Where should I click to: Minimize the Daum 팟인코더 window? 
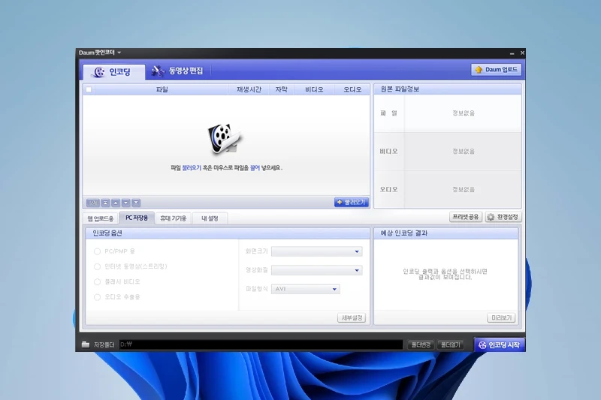pos(512,53)
